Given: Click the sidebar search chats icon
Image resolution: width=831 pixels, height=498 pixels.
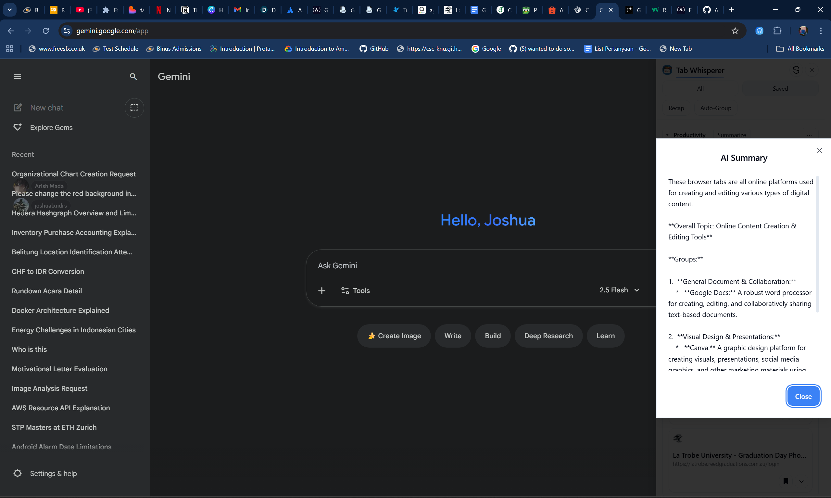Looking at the screenshot, I should coord(133,77).
